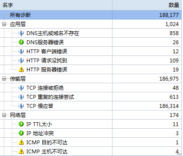
Task: Select the HTTP 服务器错误 entry
Action: pyautogui.click(x=47, y=70)
